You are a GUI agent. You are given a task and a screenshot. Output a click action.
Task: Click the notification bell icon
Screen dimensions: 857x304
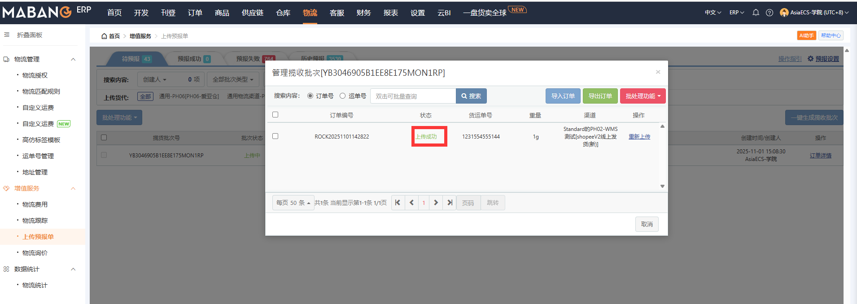[756, 13]
